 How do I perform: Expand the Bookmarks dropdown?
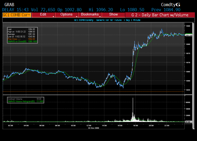(90, 14)
